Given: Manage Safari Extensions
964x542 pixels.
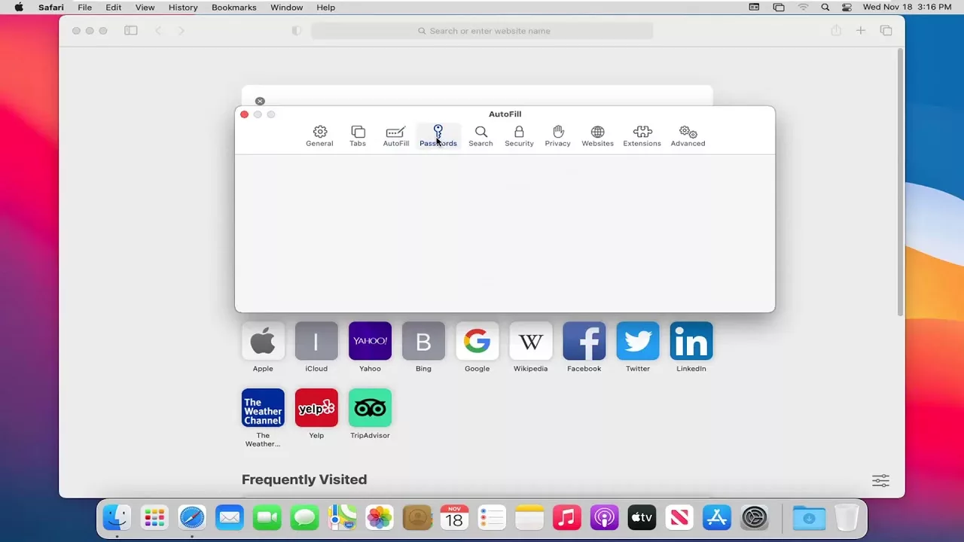Looking at the screenshot, I should pos(642,134).
